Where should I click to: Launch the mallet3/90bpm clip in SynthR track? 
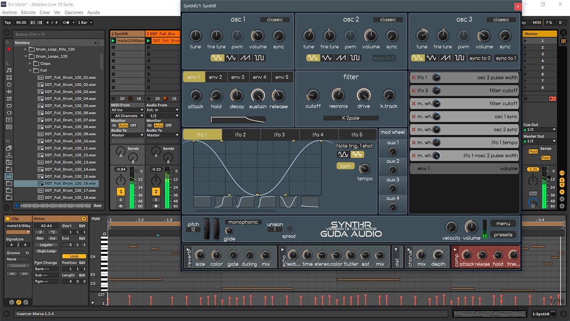coord(113,41)
